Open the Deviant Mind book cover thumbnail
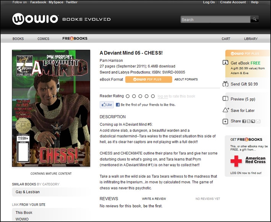The height and width of the screenshot is (222, 271). (51, 108)
